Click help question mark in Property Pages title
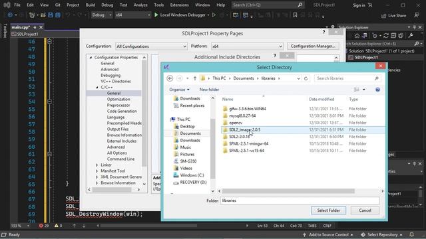The width and height of the screenshot is (426, 239). (323, 32)
